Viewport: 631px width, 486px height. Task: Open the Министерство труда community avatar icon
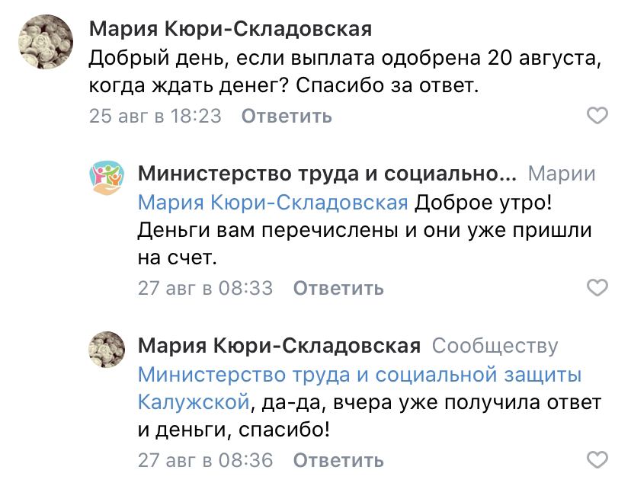click(x=106, y=177)
